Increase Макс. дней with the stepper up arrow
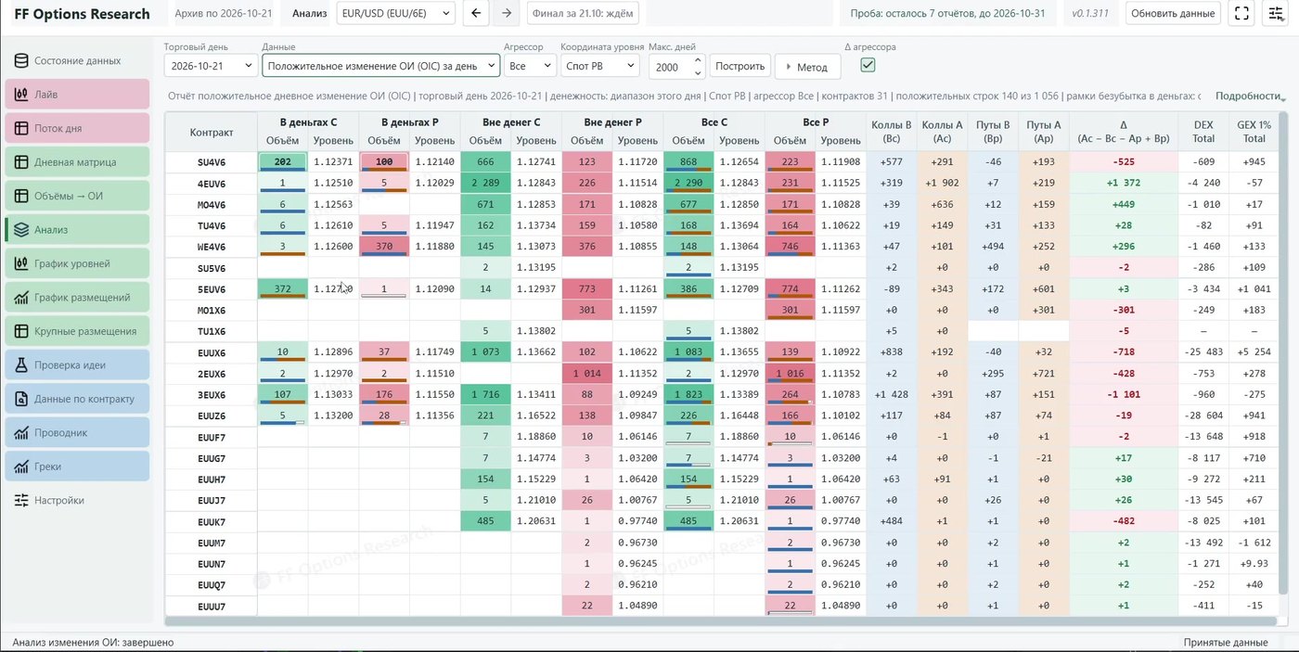1299x652 pixels. tap(698, 61)
